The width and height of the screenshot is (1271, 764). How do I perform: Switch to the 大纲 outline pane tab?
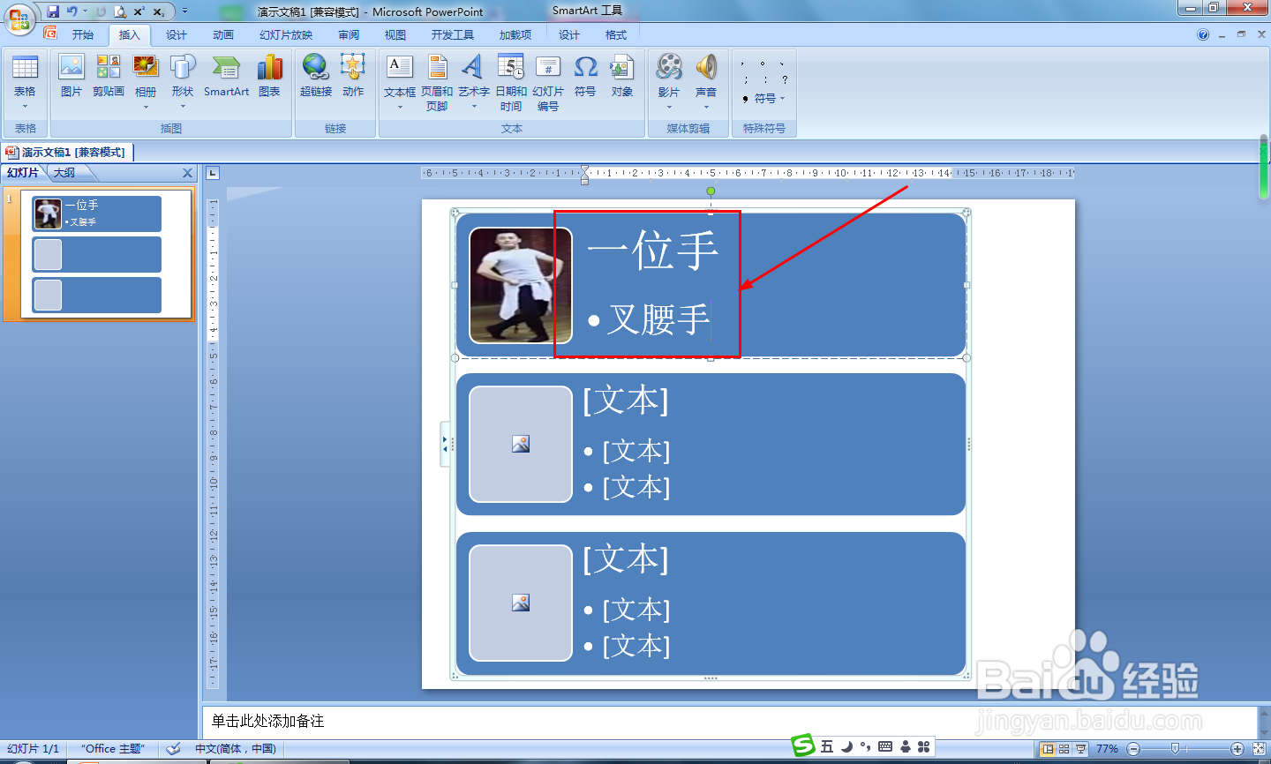64,173
